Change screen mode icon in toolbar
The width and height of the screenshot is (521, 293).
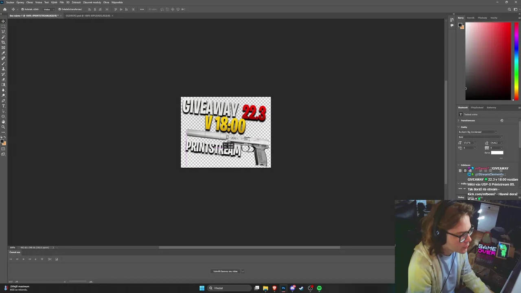coord(3,154)
